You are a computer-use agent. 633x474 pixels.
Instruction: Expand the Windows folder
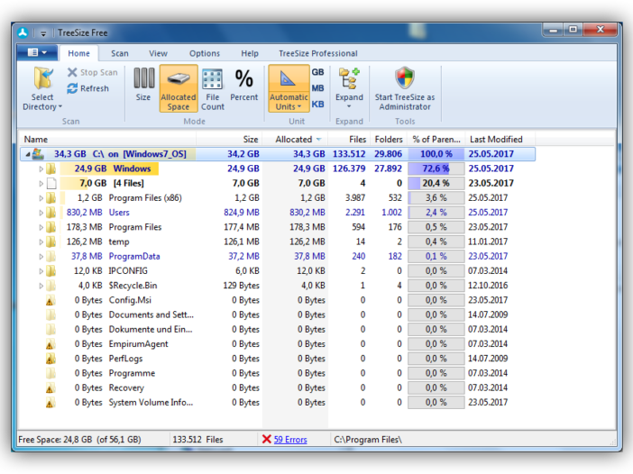click(x=41, y=169)
